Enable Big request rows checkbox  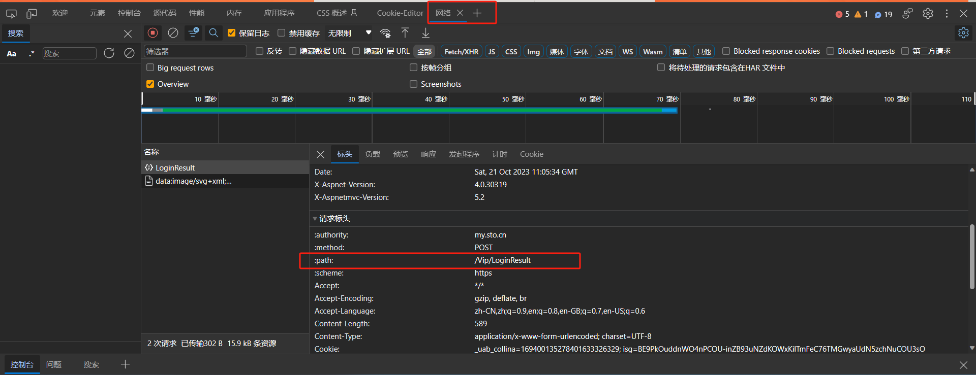pyautogui.click(x=150, y=67)
